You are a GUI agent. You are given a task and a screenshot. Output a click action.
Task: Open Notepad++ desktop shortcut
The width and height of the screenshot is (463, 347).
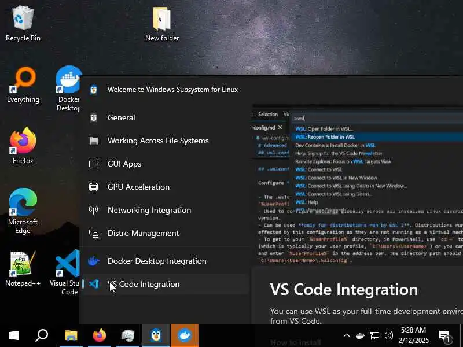click(23, 269)
